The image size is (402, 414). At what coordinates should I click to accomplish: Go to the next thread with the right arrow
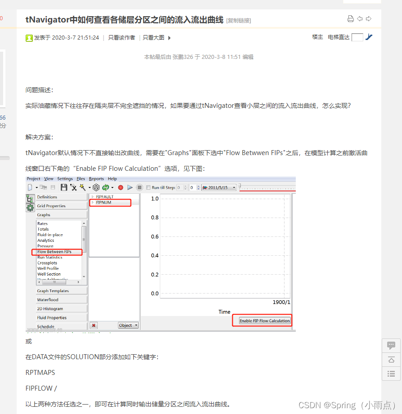click(x=369, y=19)
